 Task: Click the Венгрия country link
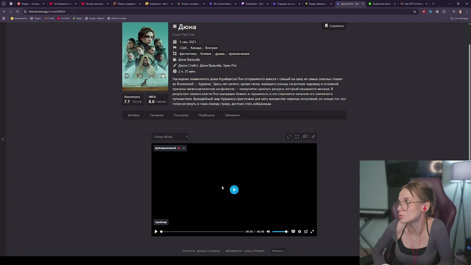pos(211,48)
